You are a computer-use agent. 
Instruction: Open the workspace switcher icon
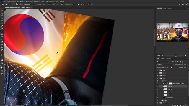(x=183, y=4)
